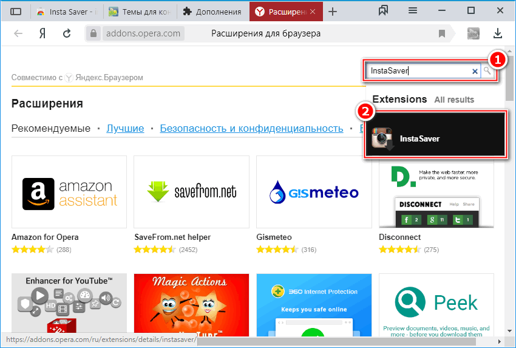Open Безопасность и конфиденциальность category
This screenshot has width=516, height=348.
(x=251, y=128)
